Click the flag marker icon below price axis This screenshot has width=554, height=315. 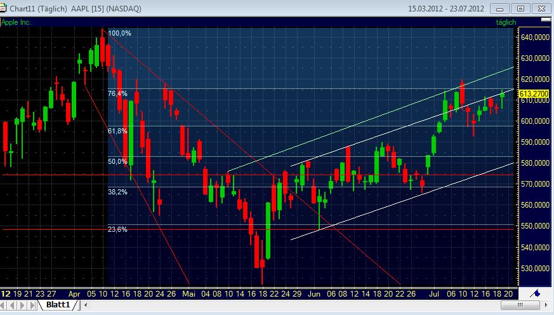pos(536,293)
